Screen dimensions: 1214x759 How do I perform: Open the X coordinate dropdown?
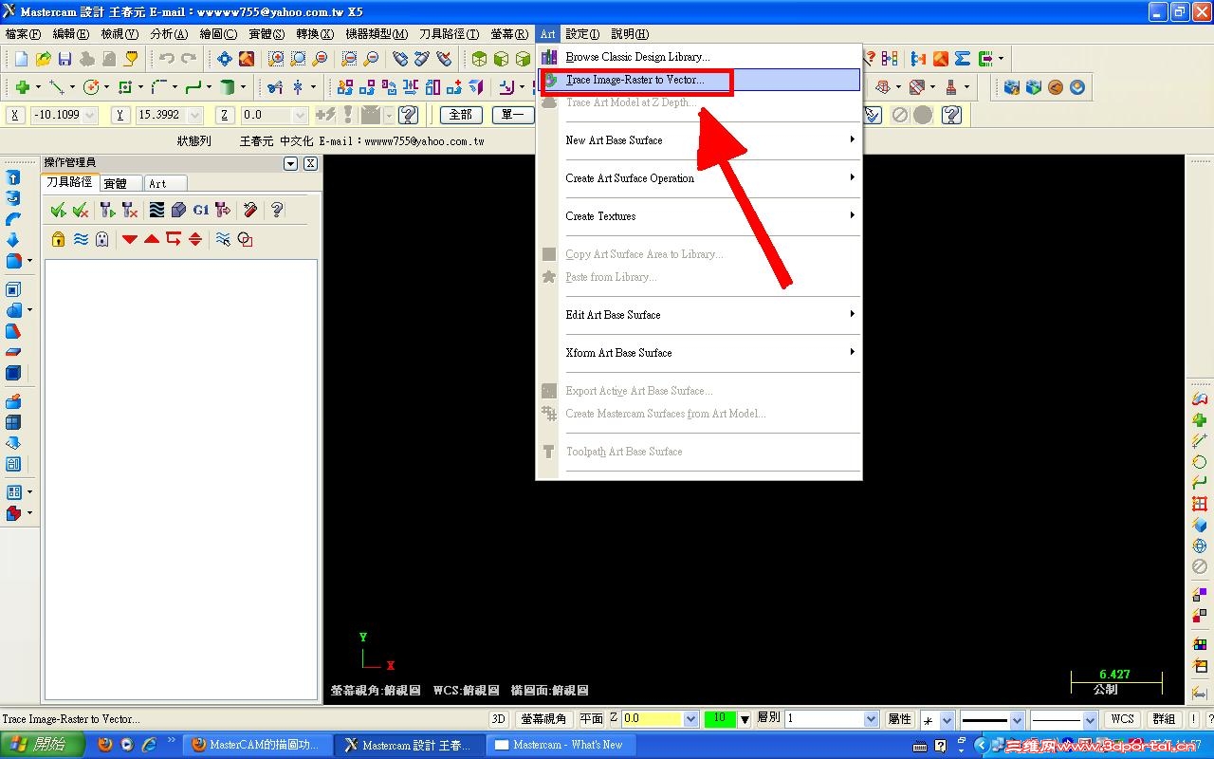point(91,115)
